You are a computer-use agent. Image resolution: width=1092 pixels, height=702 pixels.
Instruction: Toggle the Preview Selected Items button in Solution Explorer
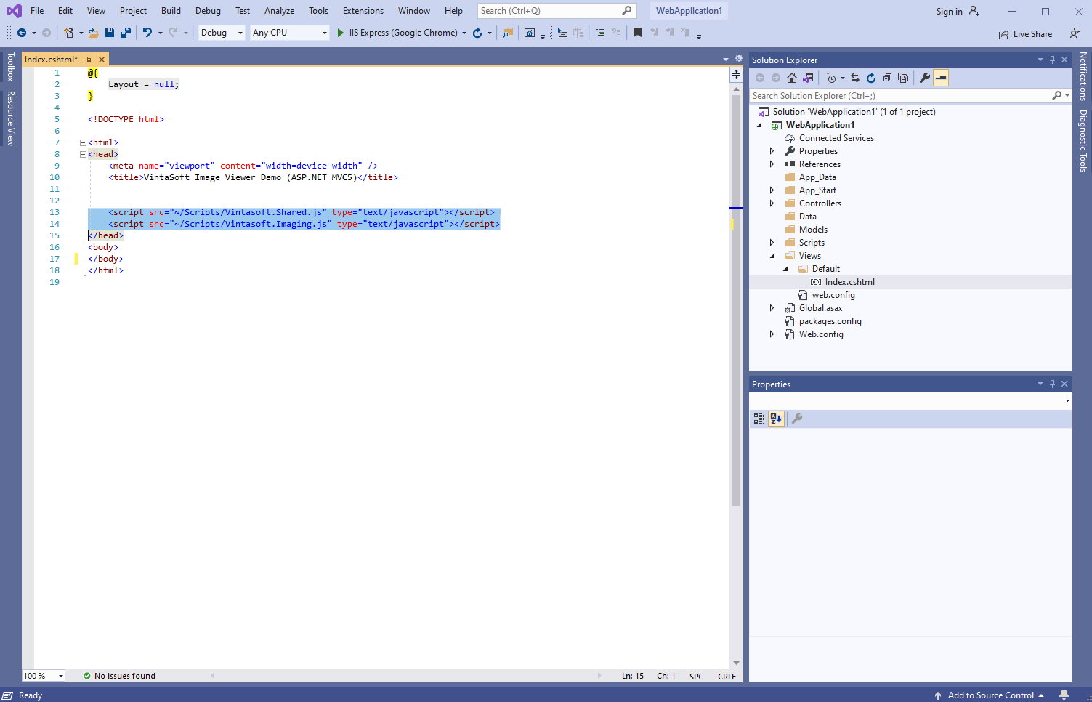point(941,78)
